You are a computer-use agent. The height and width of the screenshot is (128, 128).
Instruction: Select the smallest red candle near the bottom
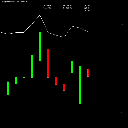click(64, 87)
